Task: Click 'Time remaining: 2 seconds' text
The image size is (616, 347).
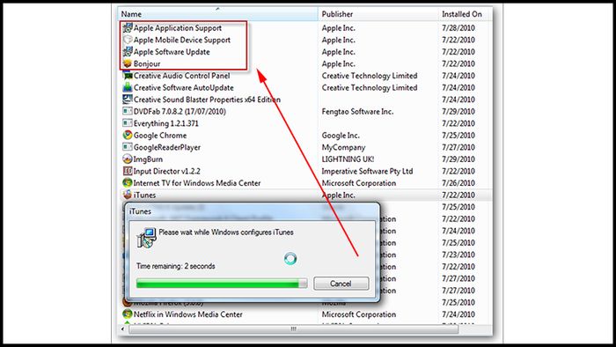Action: click(x=176, y=266)
